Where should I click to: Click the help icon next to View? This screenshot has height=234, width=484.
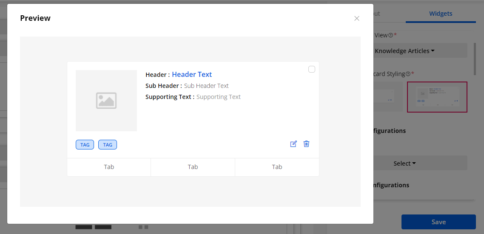pos(390,36)
